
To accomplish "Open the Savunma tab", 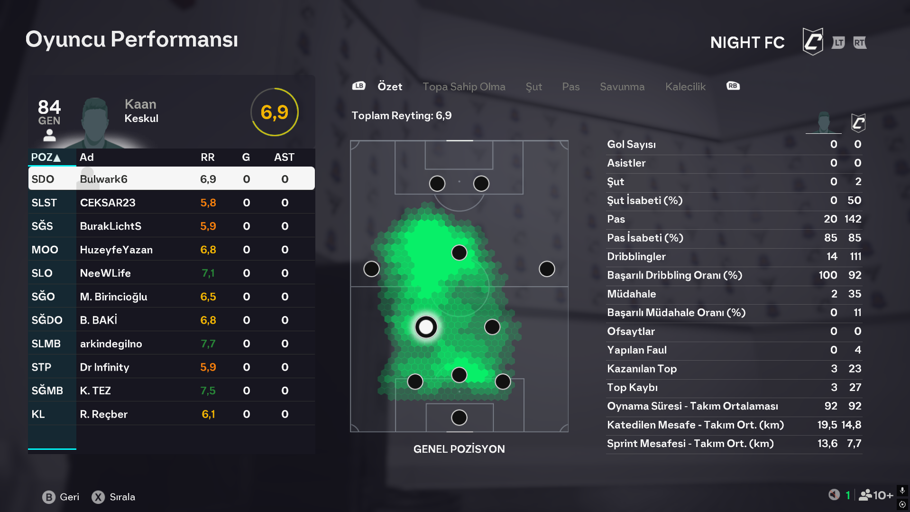I will (622, 87).
